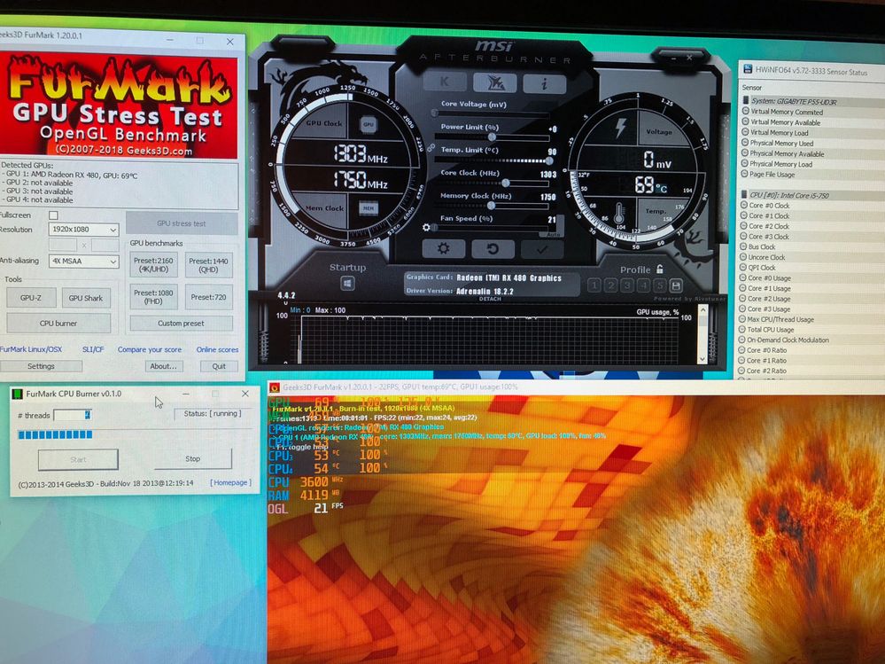The width and height of the screenshot is (885, 664).
Task: Select Afterburner profile slot 4
Action: [x=643, y=285]
